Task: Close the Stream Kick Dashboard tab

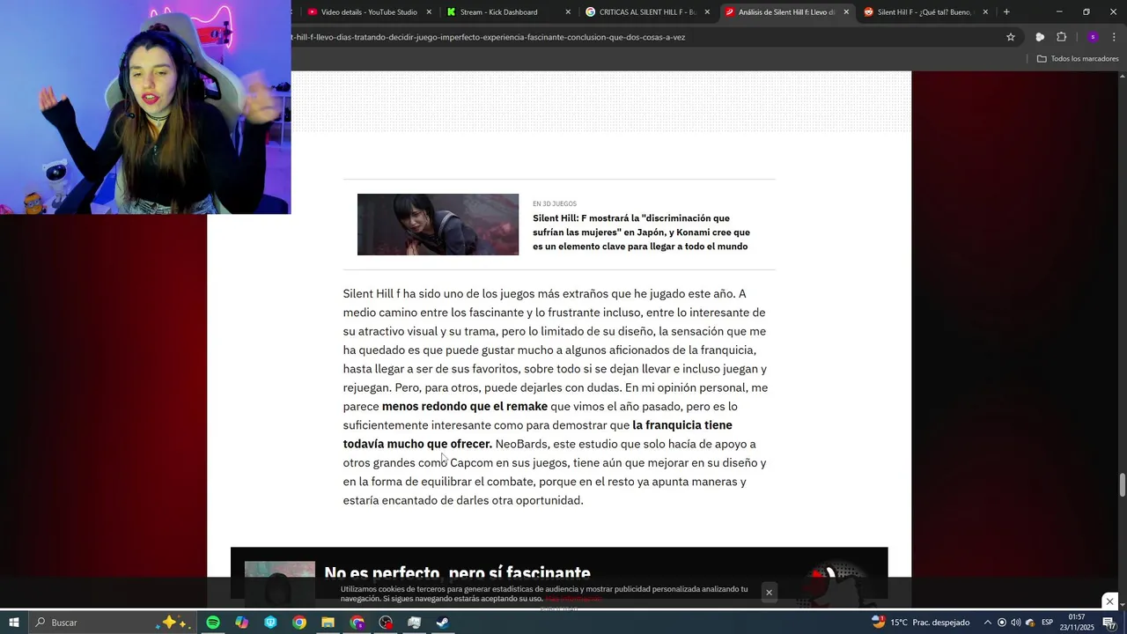Action: coord(568,12)
